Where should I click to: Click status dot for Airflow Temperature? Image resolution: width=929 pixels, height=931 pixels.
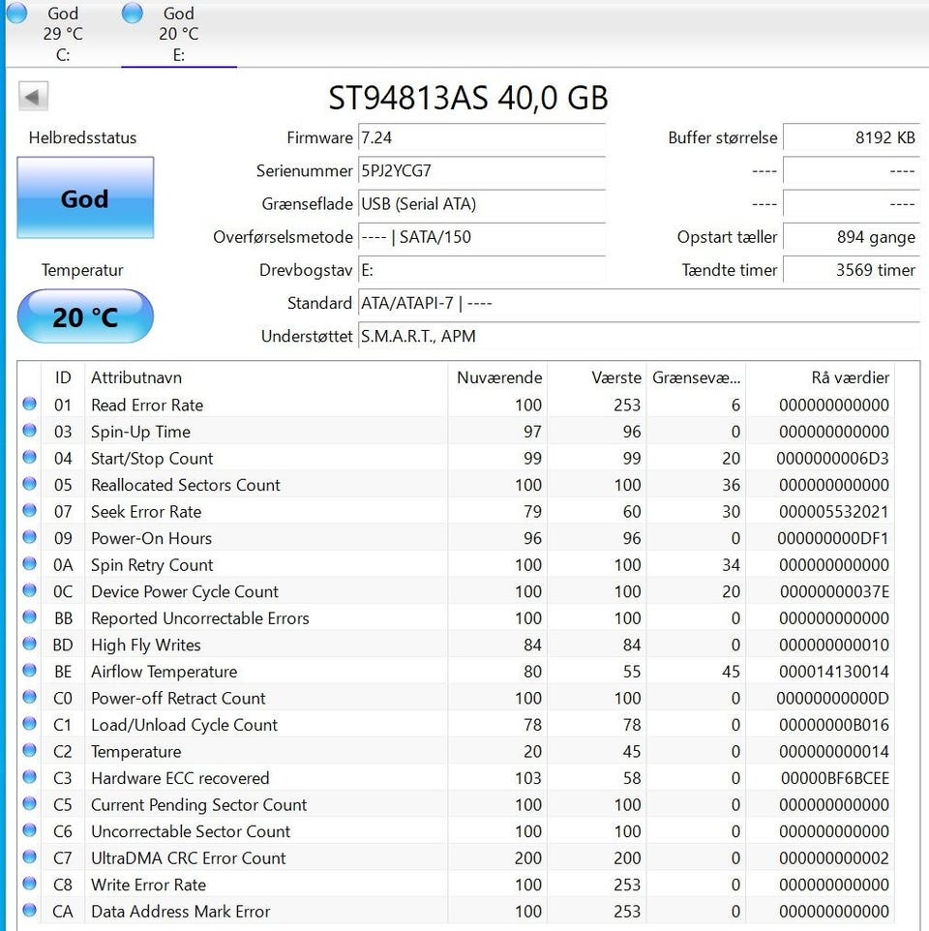point(29,672)
